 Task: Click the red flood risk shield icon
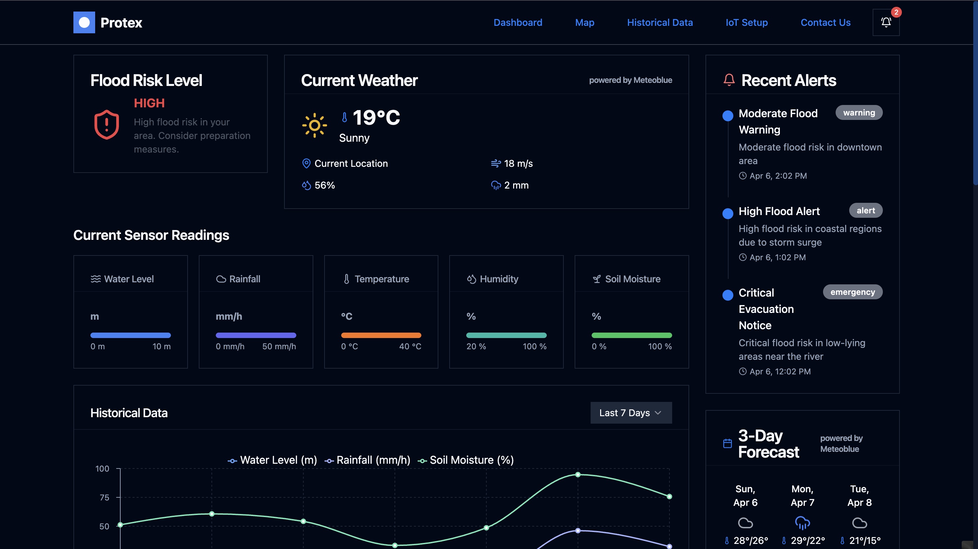pyautogui.click(x=106, y=125)
